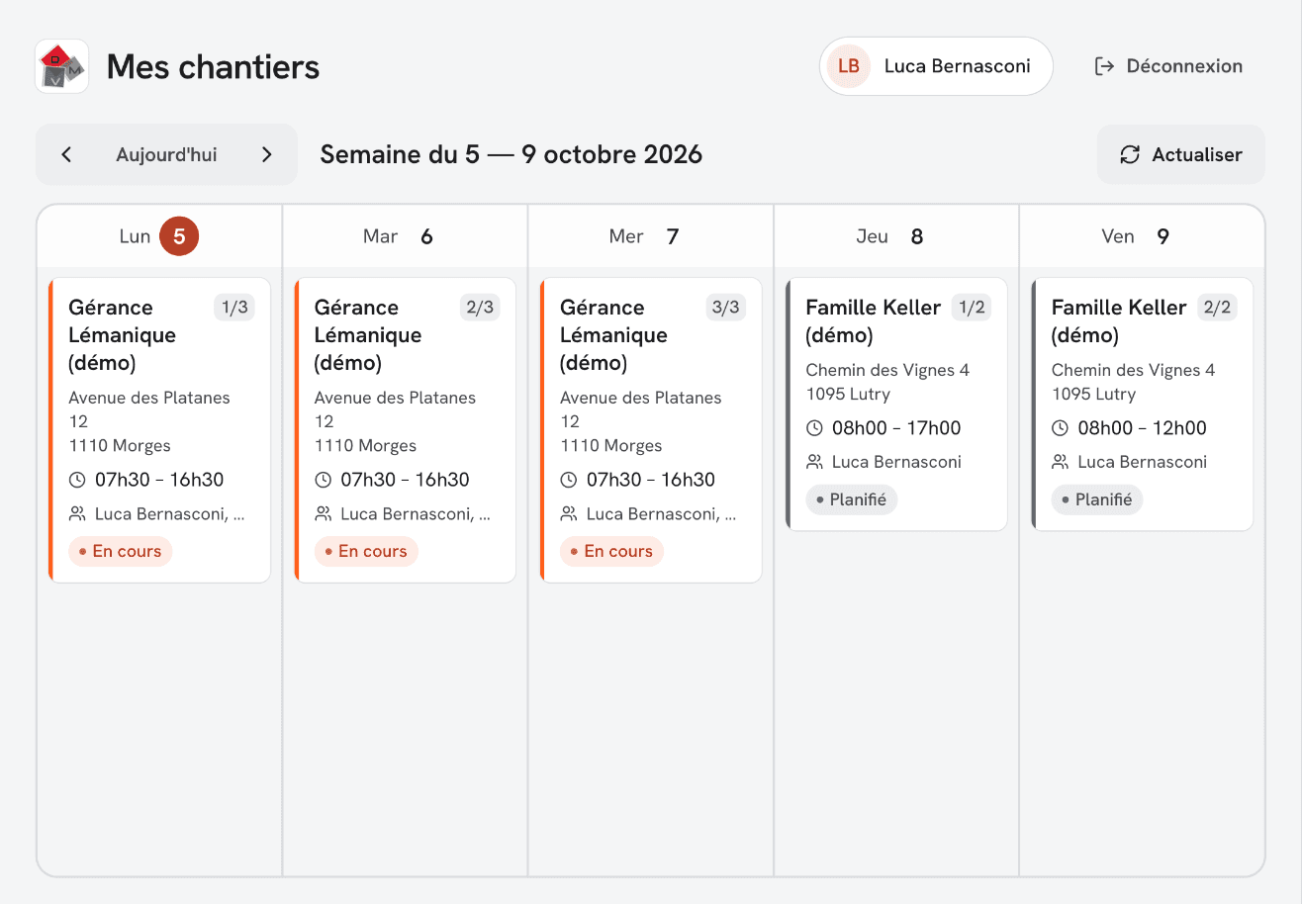Open Friday's Famille Keller 2/2 card

pos(1143,405)
